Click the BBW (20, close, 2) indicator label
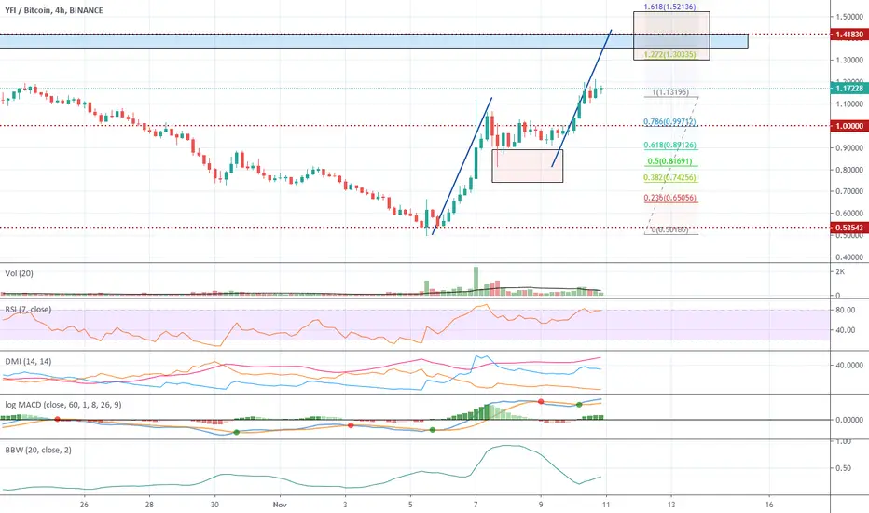Image resolution: width=869 pixels, height=513 pixels. click(x=37, y=450)
